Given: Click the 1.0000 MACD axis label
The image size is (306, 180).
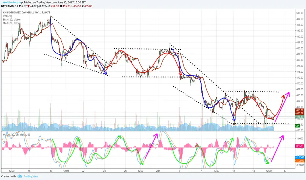Looking at the screenshot, I should point(300,138).
